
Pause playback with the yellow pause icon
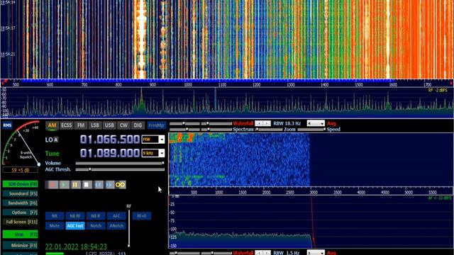75,184
